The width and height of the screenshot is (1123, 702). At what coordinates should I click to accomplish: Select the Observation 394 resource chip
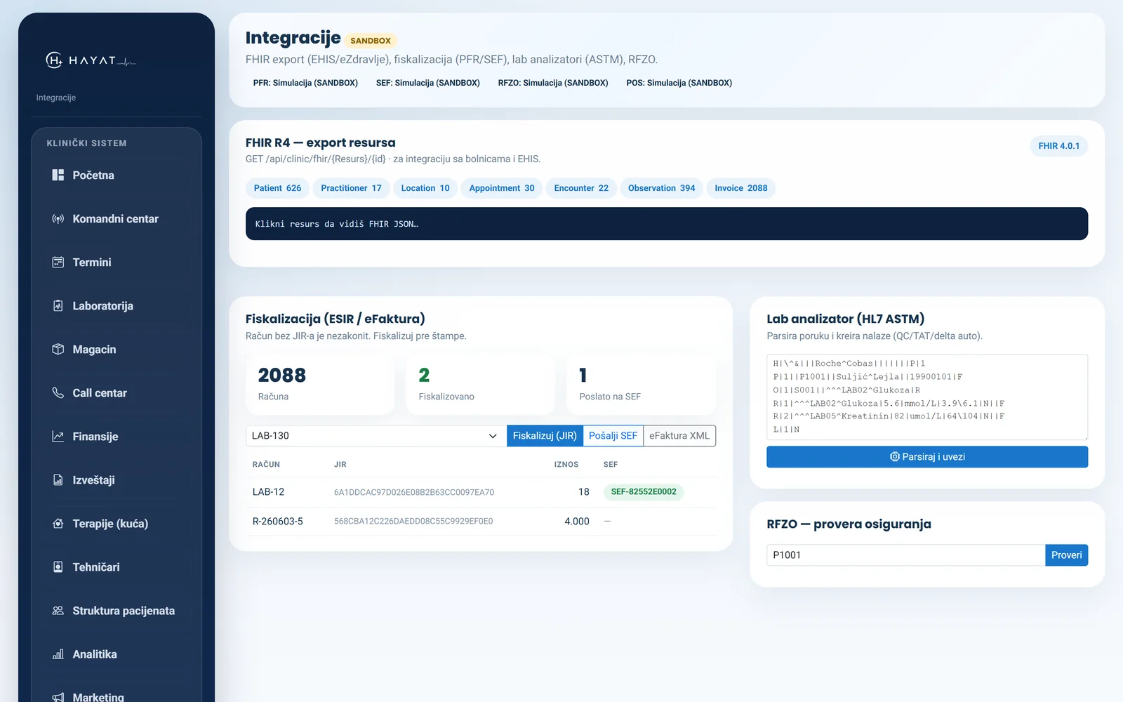tap(661, 188)
